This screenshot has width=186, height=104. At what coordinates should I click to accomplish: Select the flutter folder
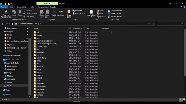coord(72,69)
